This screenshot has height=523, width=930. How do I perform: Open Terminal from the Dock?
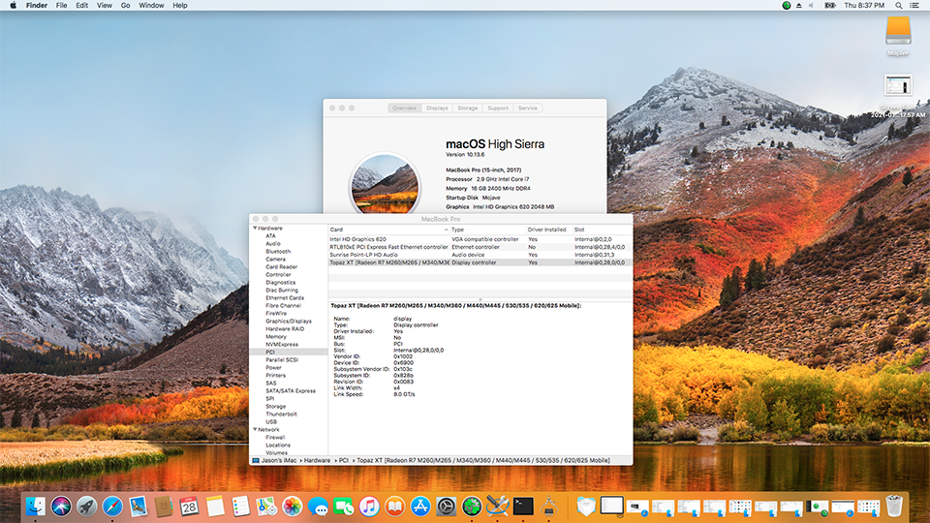point(523,506)
